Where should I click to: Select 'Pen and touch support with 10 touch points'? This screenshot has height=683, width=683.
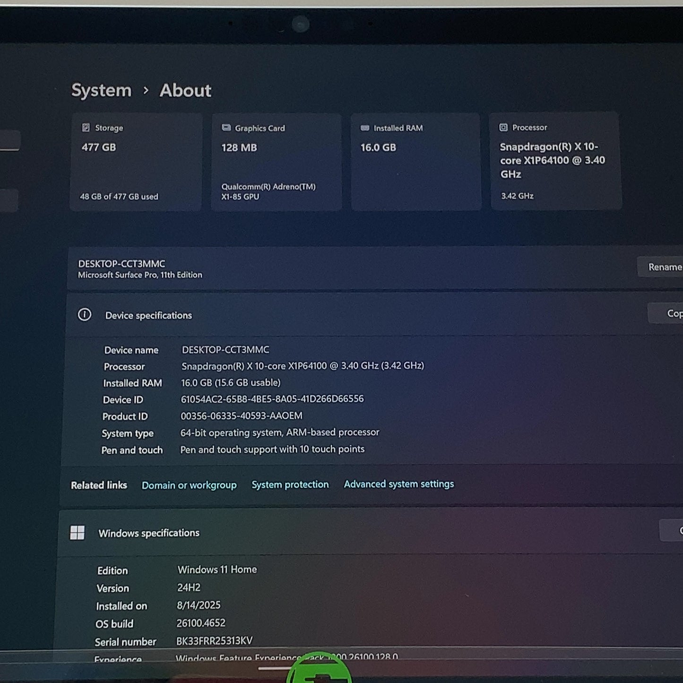click(x=272, y=450)
